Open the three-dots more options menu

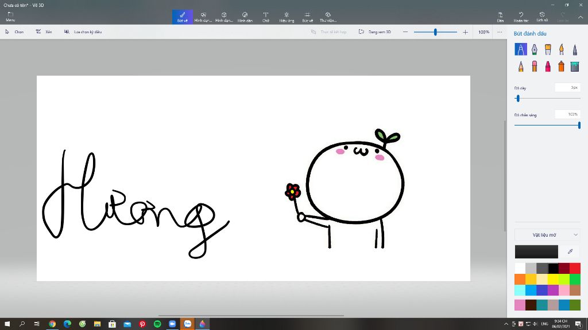[x=500, y=32]
